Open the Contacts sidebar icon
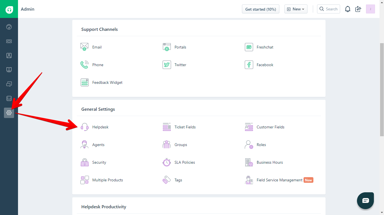Screen dimensions: 384x215 (9, 56)
